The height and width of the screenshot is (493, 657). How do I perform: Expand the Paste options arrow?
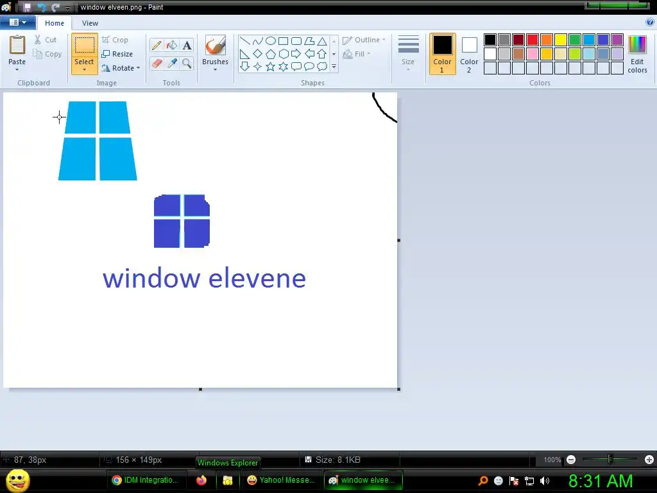(17, 70)
